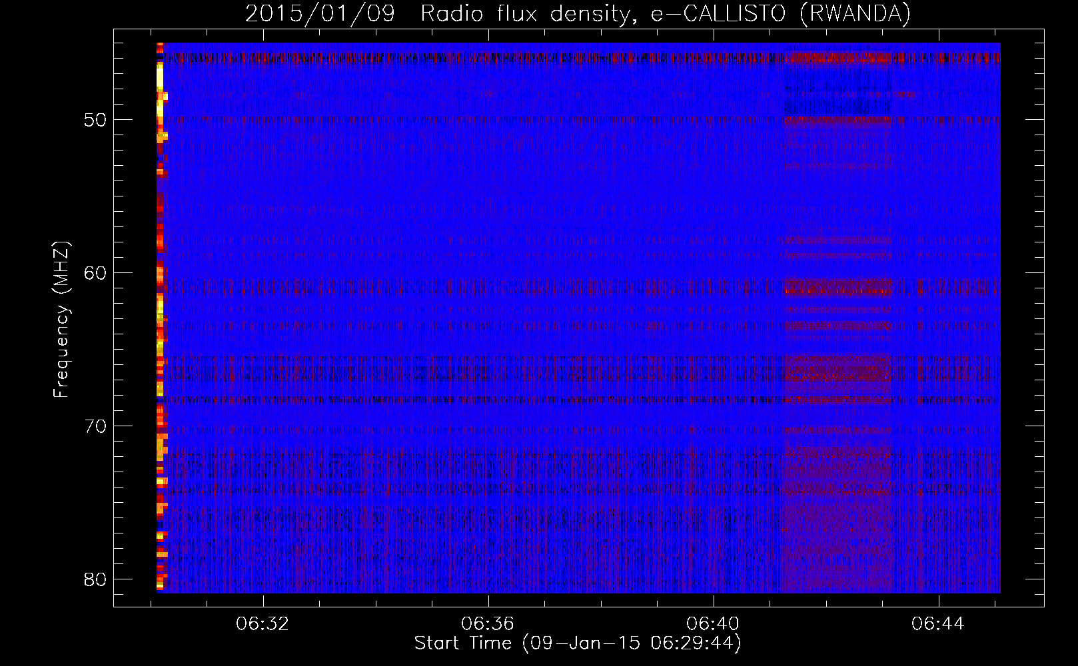
Task: Click the plot title mentioning e-CALLISTO (RWANDA)
Action: pos(578,13)
